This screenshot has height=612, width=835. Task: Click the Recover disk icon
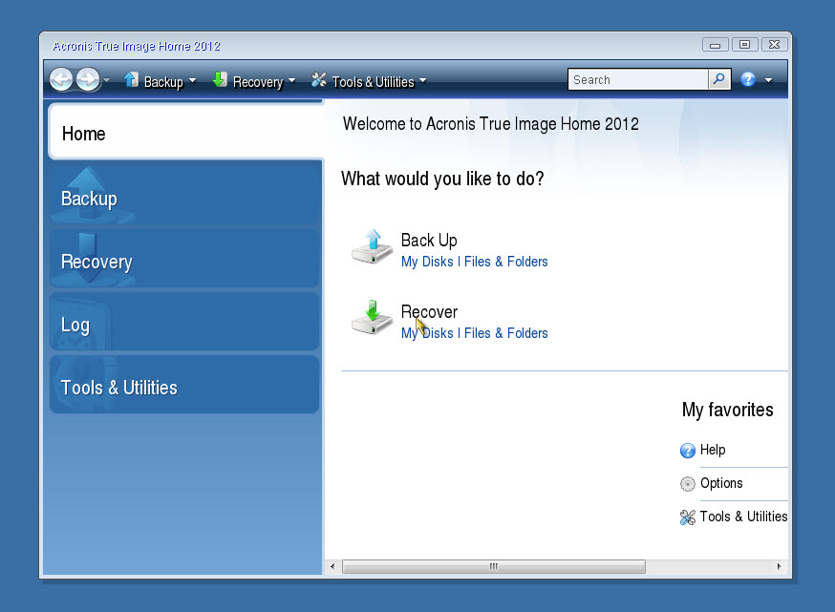[x=373, y=317]
